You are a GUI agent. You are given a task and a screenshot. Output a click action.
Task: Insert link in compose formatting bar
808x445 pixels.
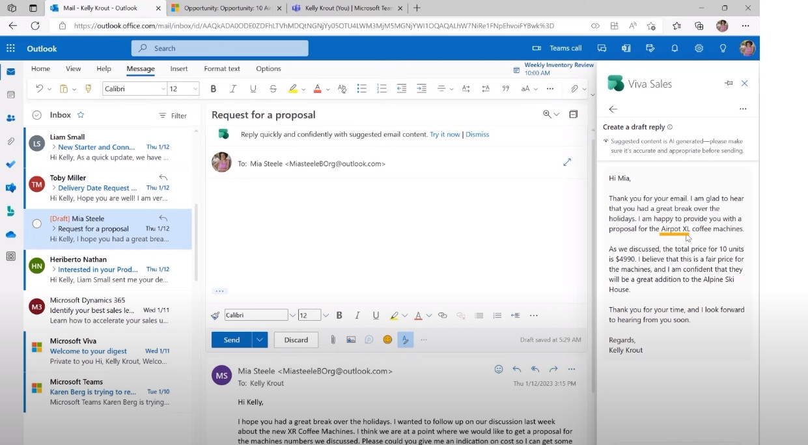(x=443, y=316)
